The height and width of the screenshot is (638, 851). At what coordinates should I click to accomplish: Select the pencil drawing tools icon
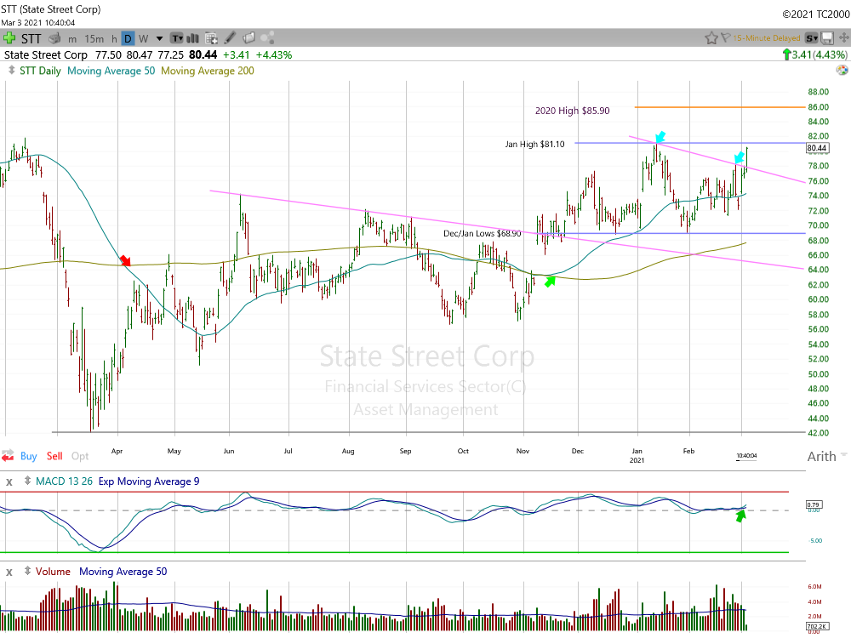tap(230, 38)
